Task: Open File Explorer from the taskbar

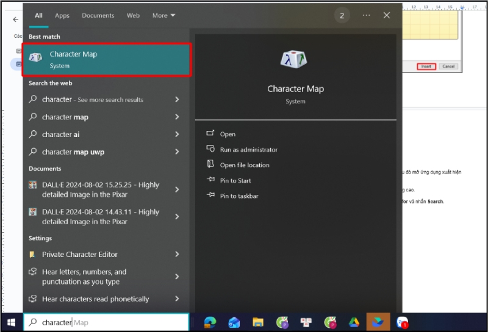Action: click(x=257, y=322)
